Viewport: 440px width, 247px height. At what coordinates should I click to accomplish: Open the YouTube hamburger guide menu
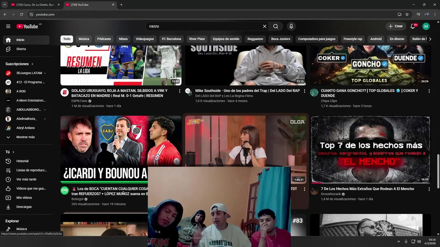coord(8,26)
